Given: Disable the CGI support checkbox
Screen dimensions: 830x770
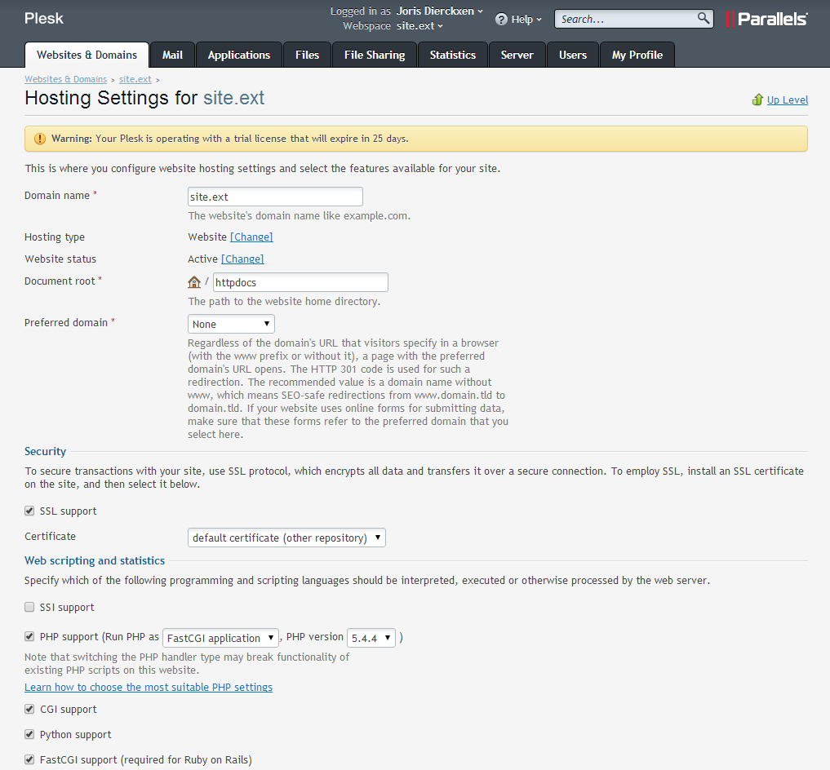Looking at the screenshot, I should pyautogui.click(x=30, y=710).
